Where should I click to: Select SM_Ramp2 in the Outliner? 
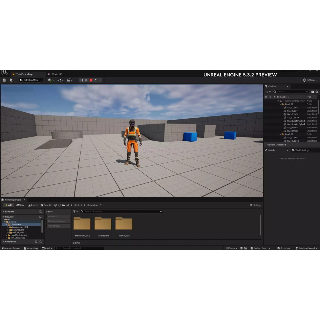[x=292, y=128]
